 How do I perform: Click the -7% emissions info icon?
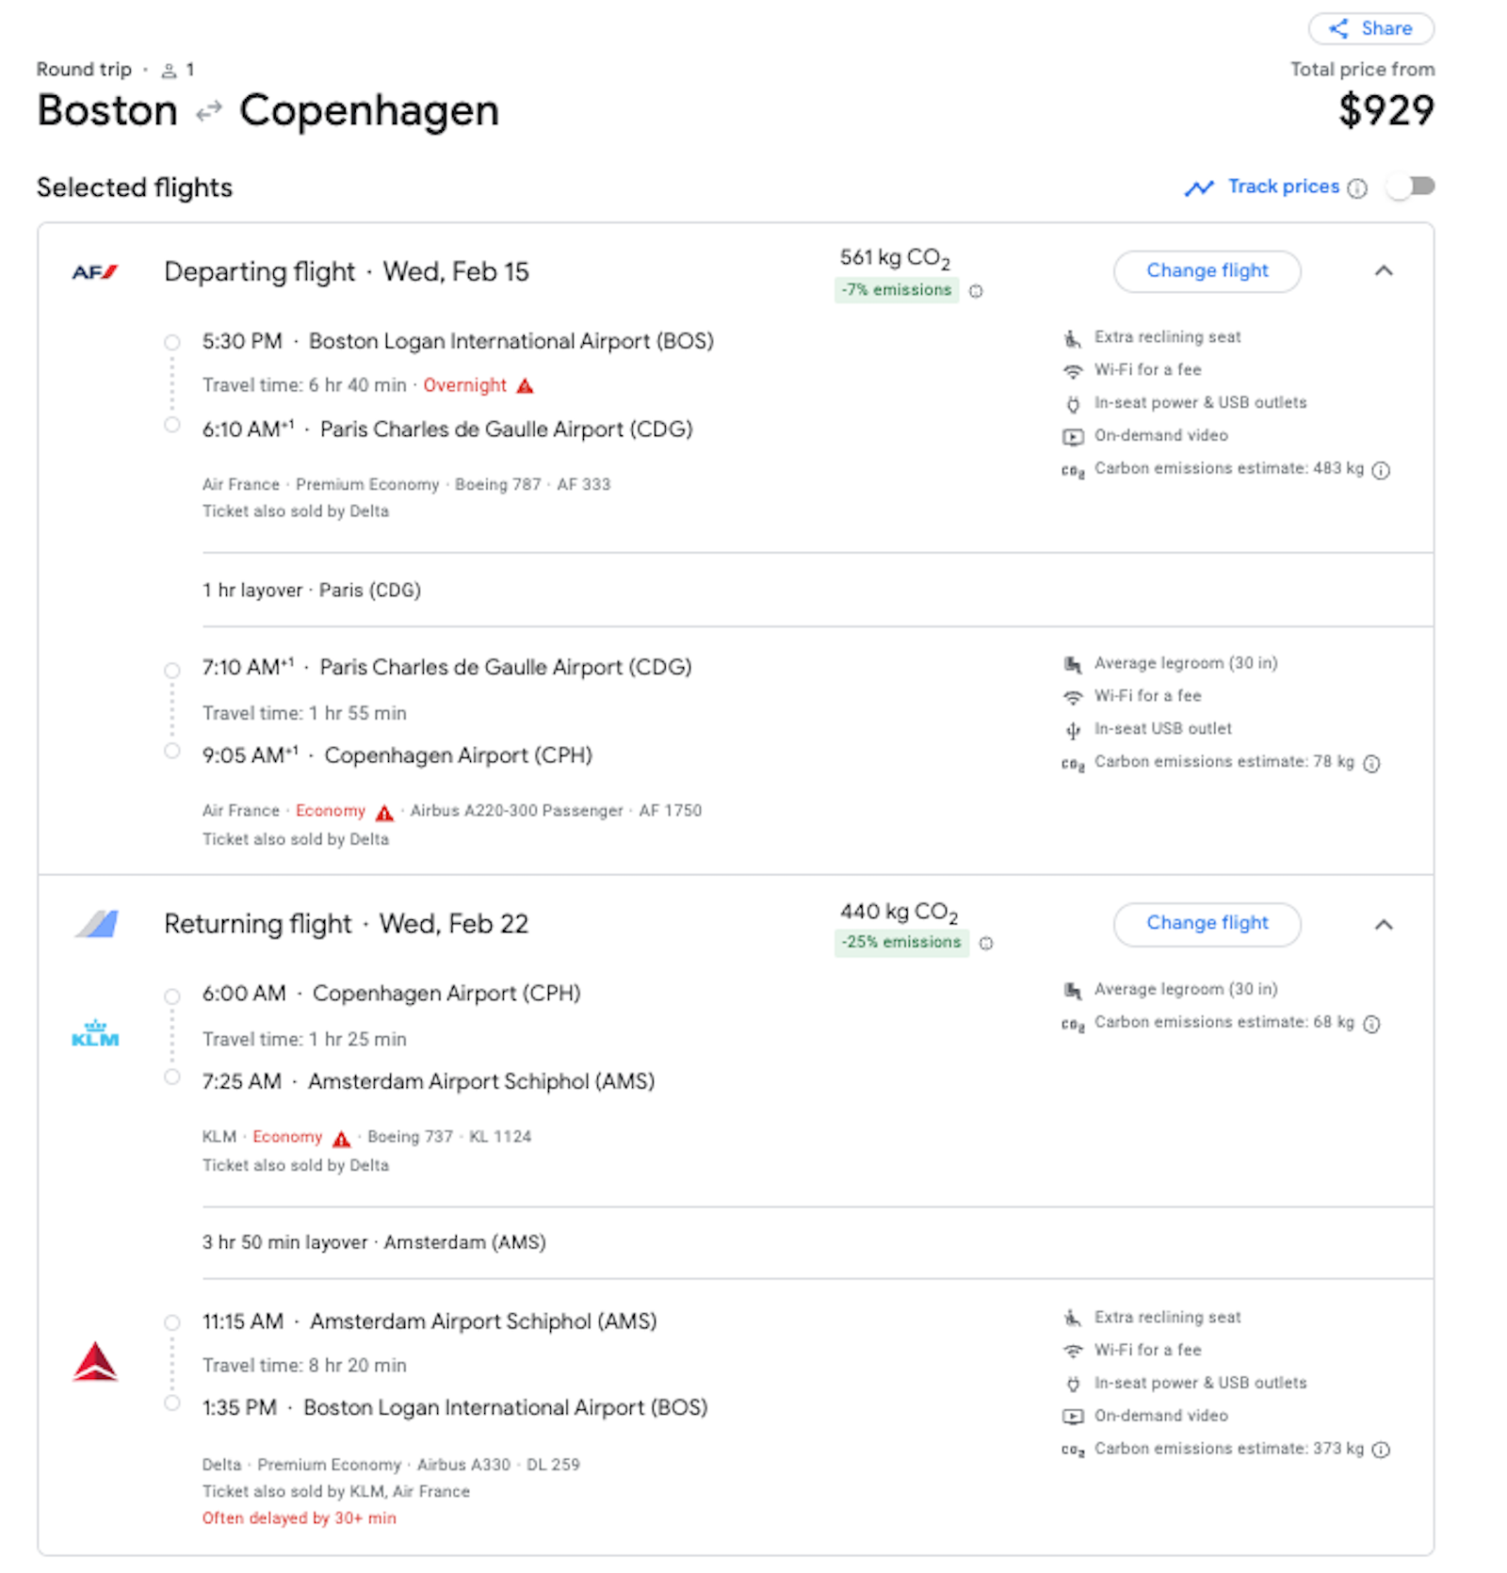click(977, 290)
